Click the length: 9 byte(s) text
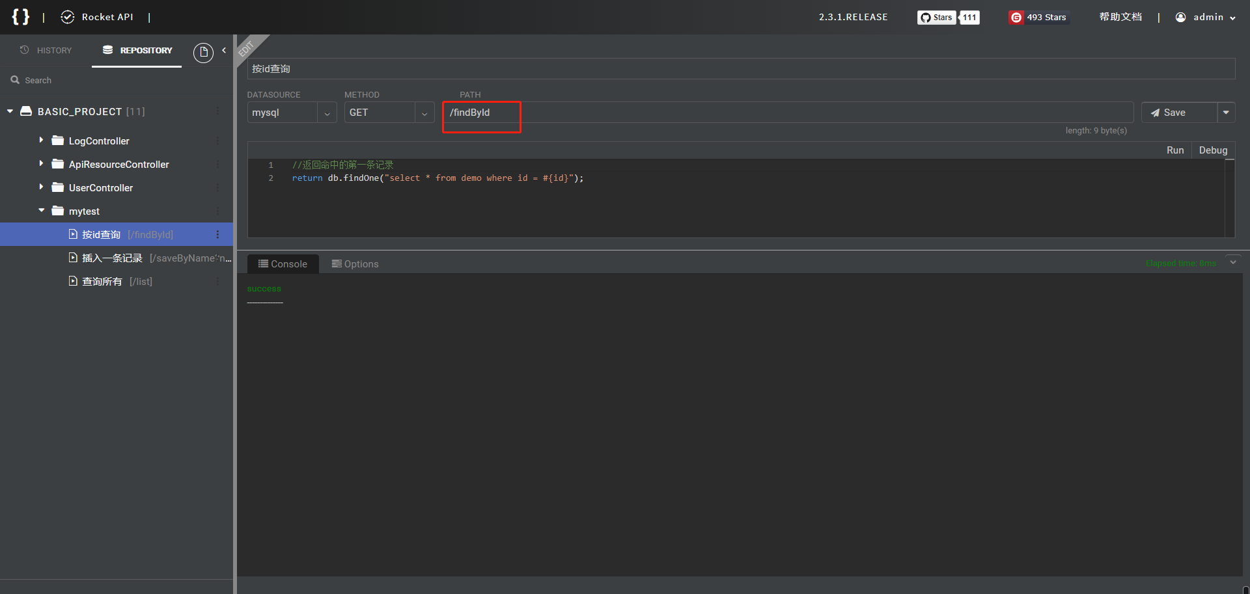This screenshot has width=1250, height=594. tap(1096, 131)
